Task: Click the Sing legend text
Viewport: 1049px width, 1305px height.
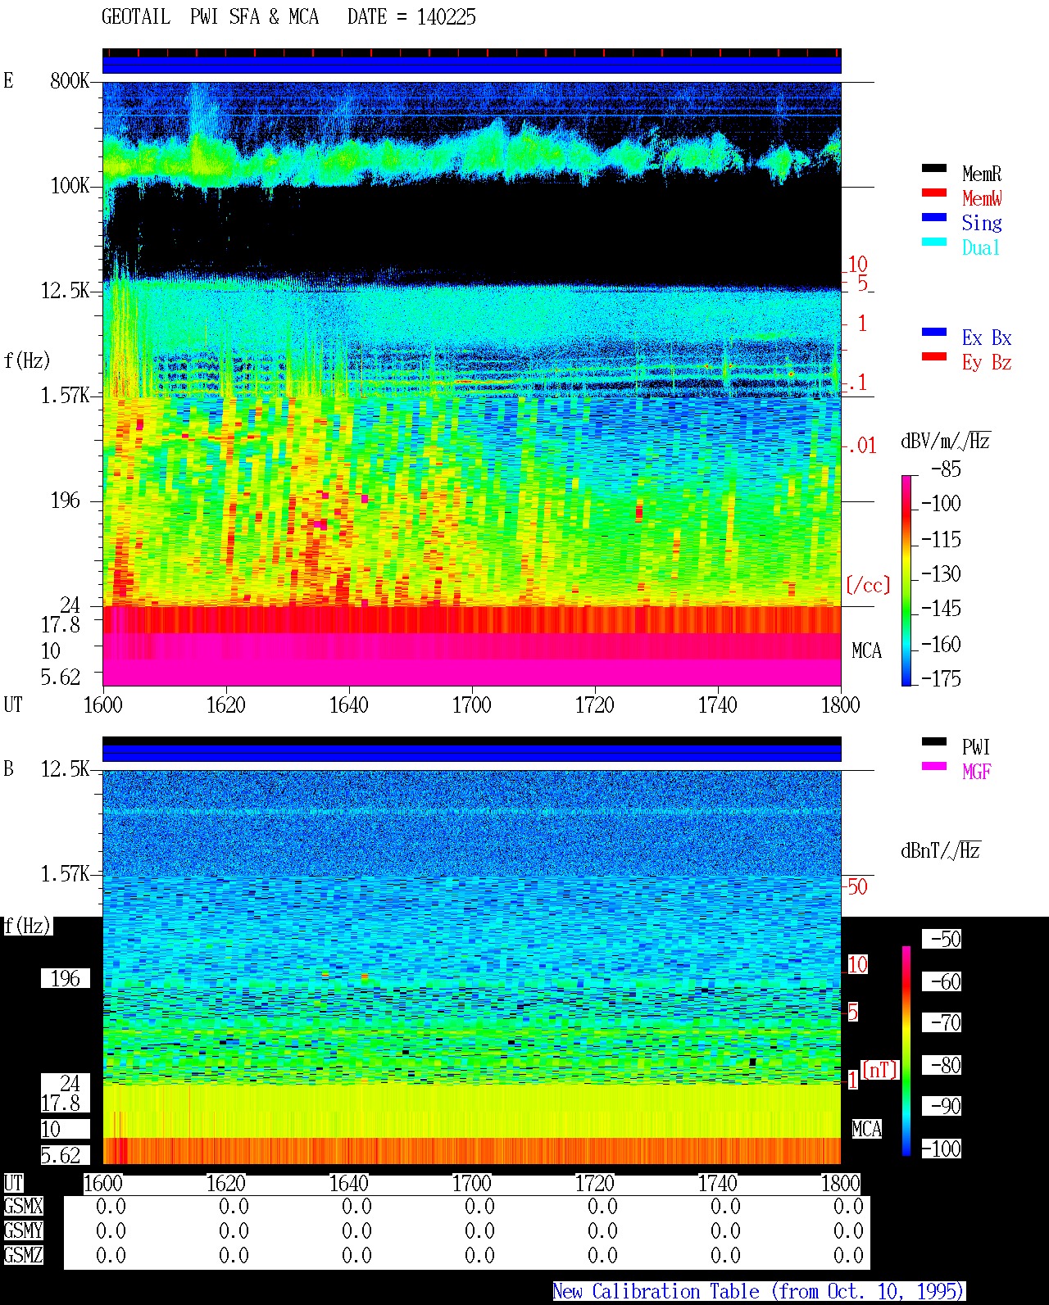Action: pos(982,223)
